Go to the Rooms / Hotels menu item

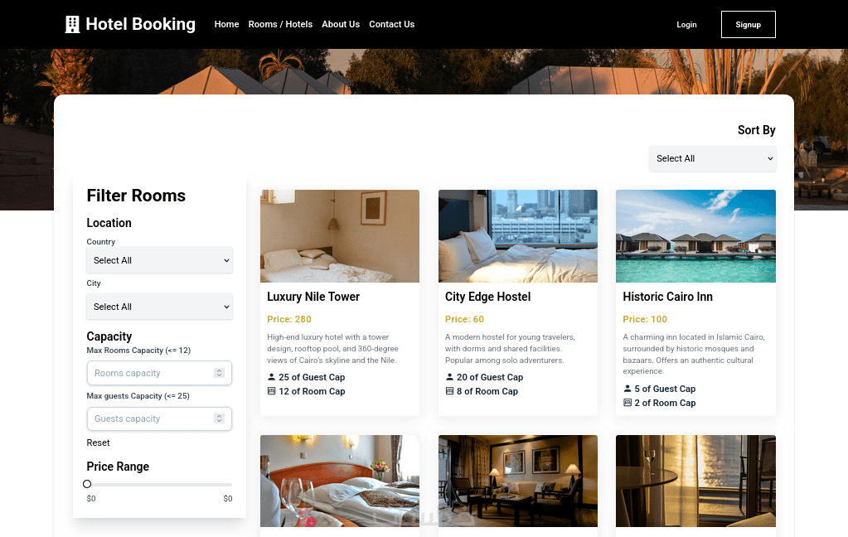280,24
